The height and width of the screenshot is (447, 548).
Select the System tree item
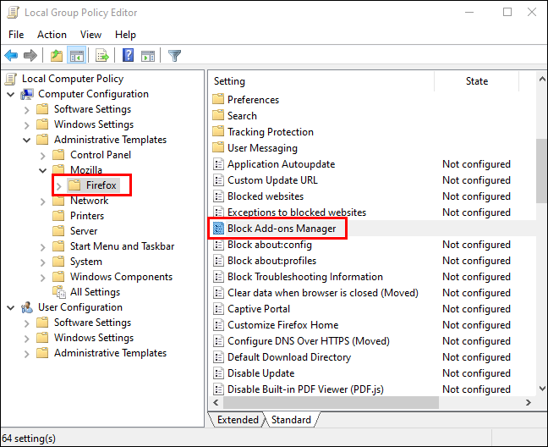coord(86,262)
